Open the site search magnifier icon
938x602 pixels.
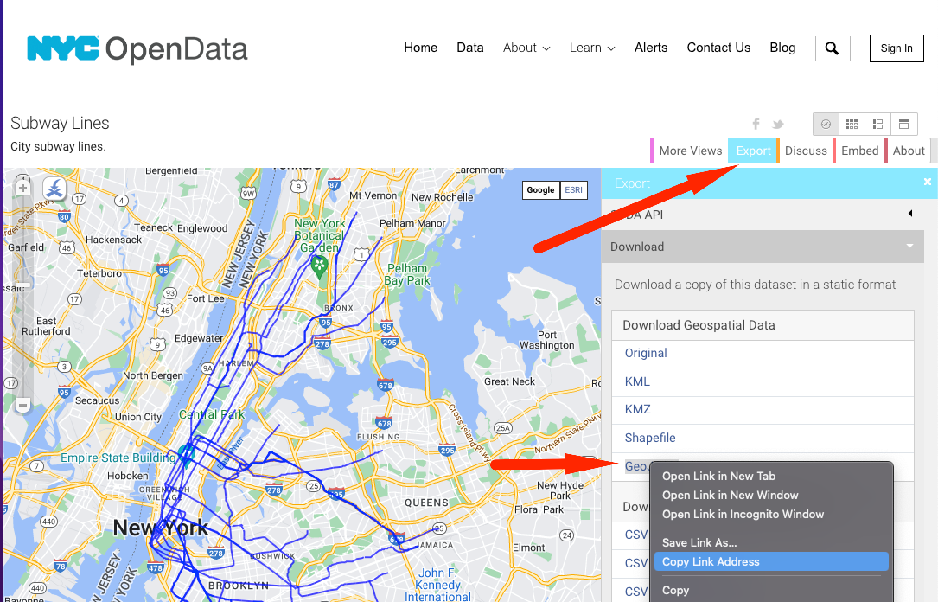click(x=832, y=48)
